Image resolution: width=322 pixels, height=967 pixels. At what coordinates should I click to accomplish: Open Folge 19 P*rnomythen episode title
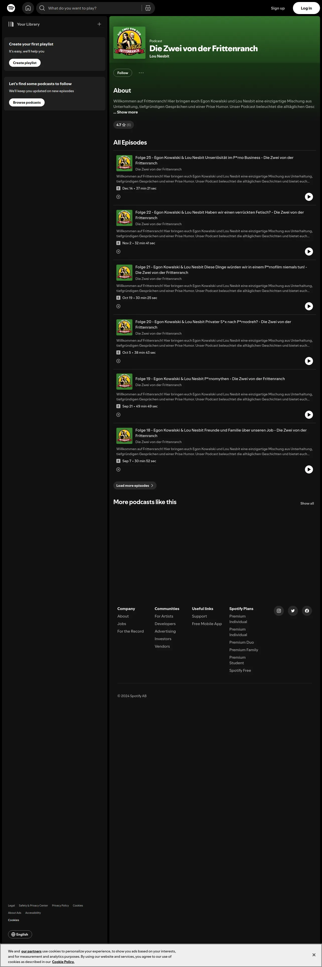(210, 379)
